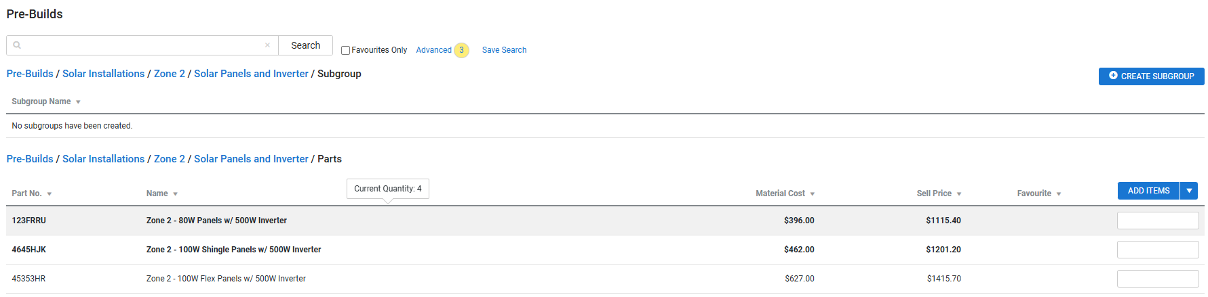Toggle the Favourites Only checkbox
This screenshot has width=1208, height=297.
pos(345,50)
